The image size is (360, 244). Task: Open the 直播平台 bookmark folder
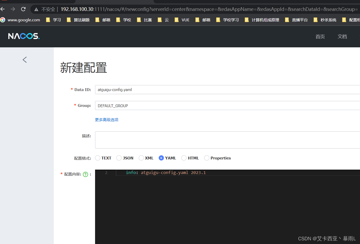[296, 20]
